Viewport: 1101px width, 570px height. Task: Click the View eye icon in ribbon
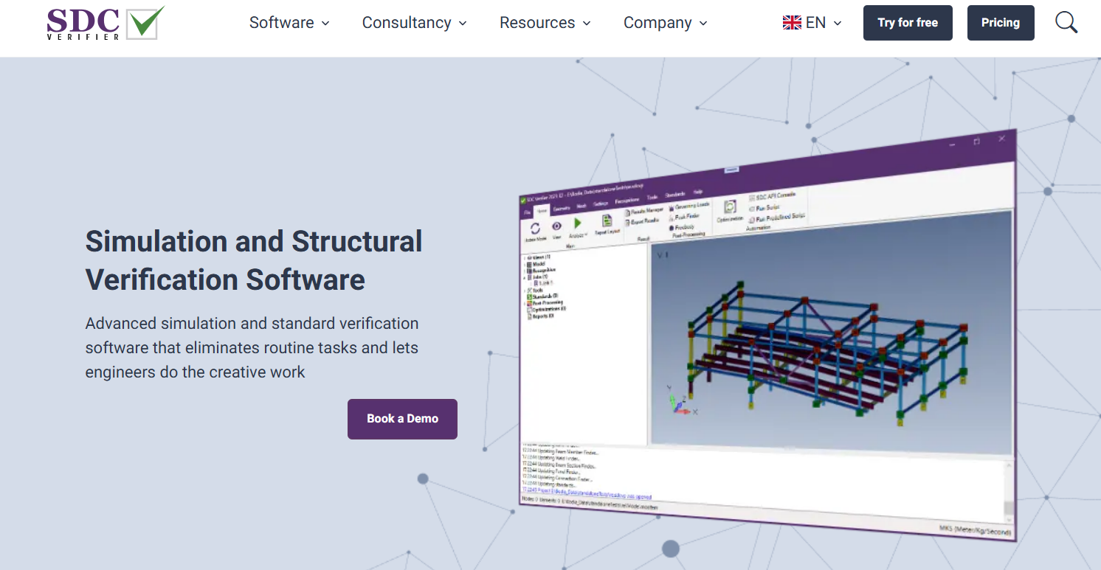[556, 226]
